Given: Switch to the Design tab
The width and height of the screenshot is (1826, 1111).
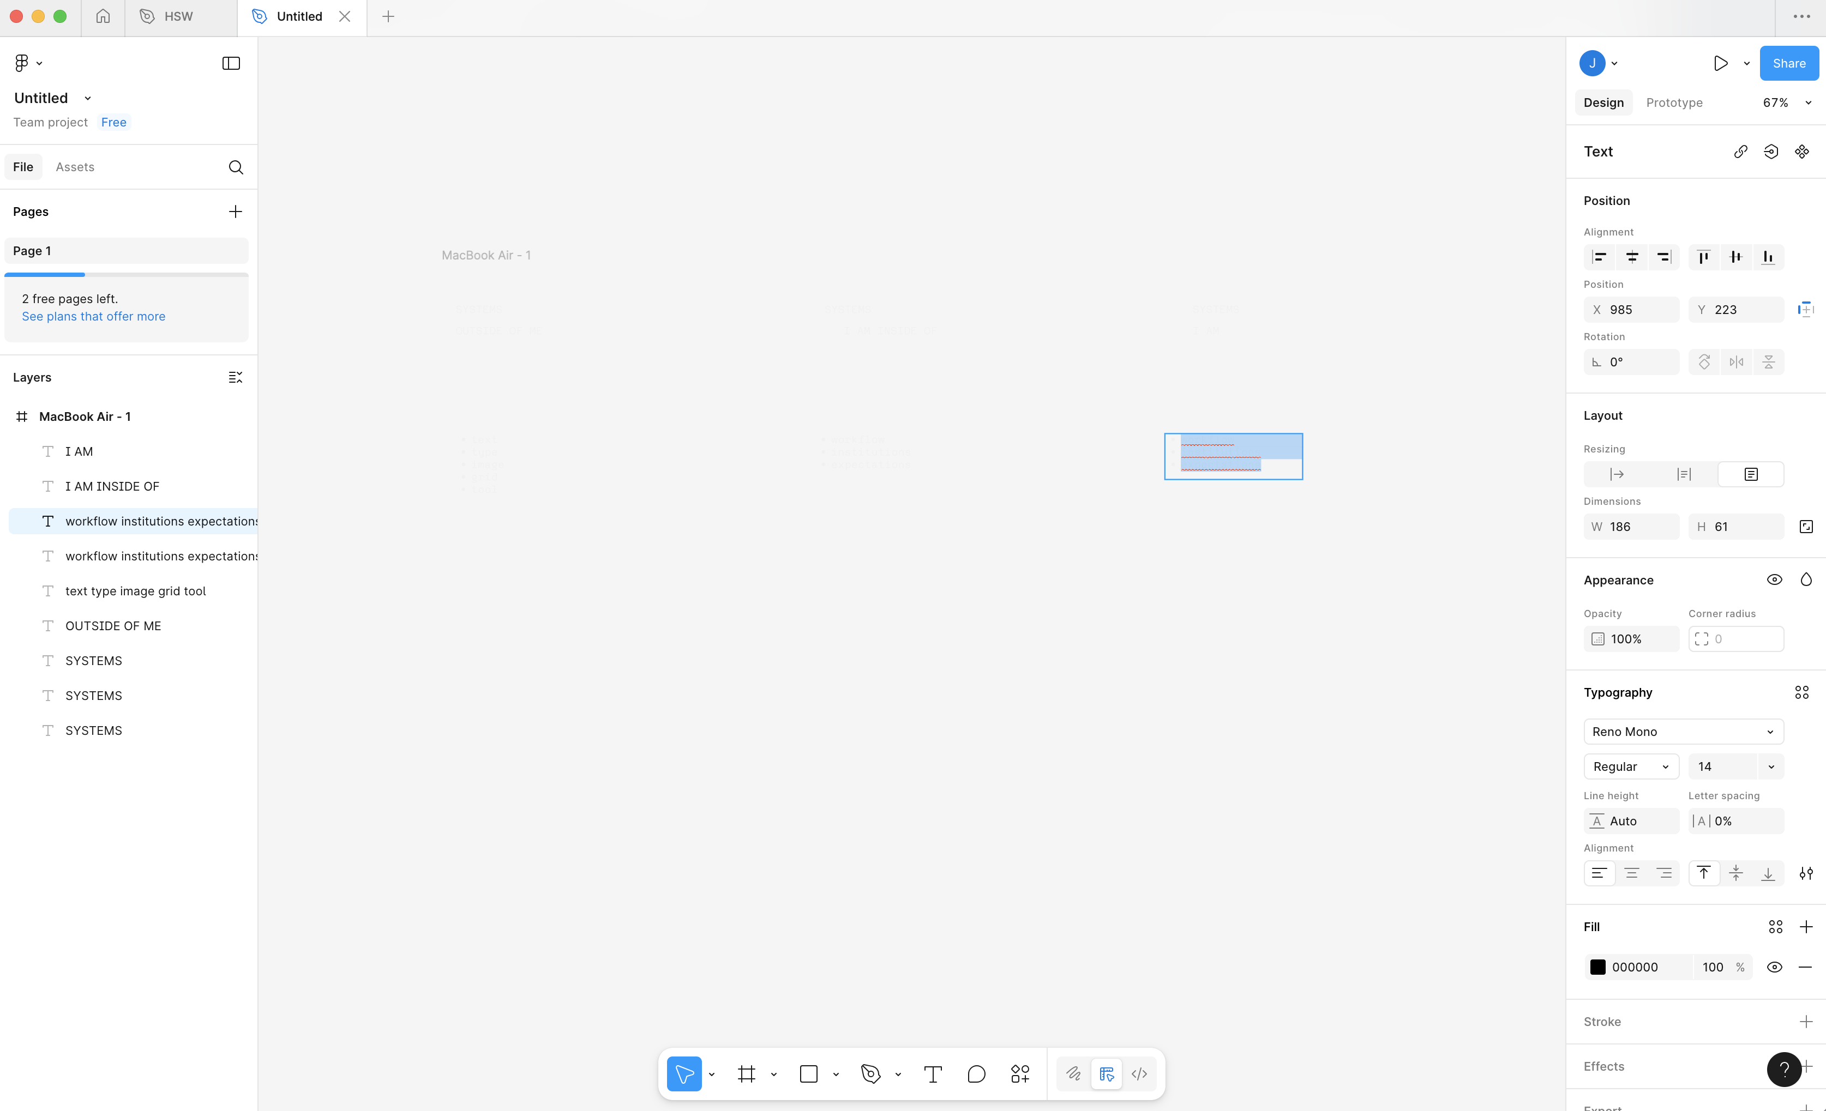Looking at the screenshot, I should (1603, 103).
